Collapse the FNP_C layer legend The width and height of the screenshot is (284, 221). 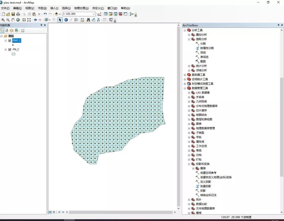[6, 40]
